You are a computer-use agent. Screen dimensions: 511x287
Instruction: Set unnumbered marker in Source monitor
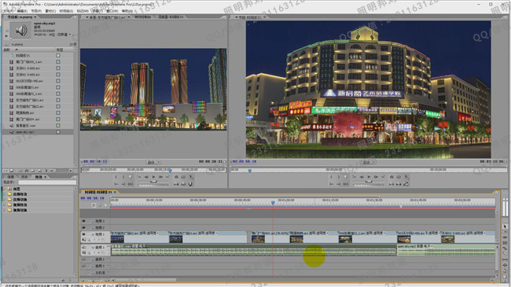click(130, 177)
